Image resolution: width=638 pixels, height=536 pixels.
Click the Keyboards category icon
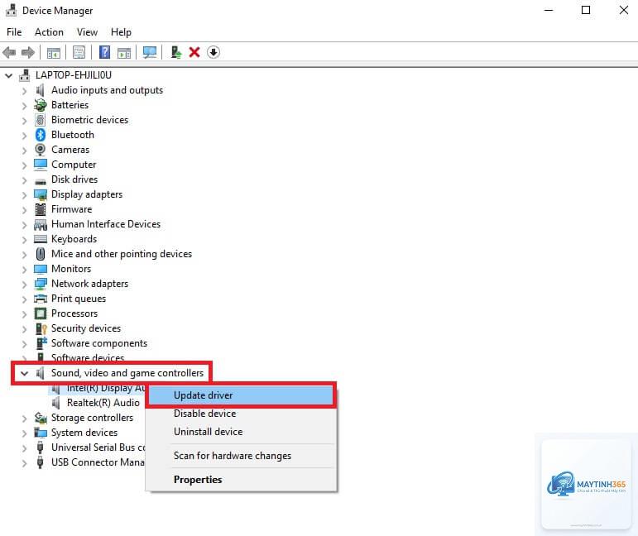pyautogui.click(x=41, y=239)
